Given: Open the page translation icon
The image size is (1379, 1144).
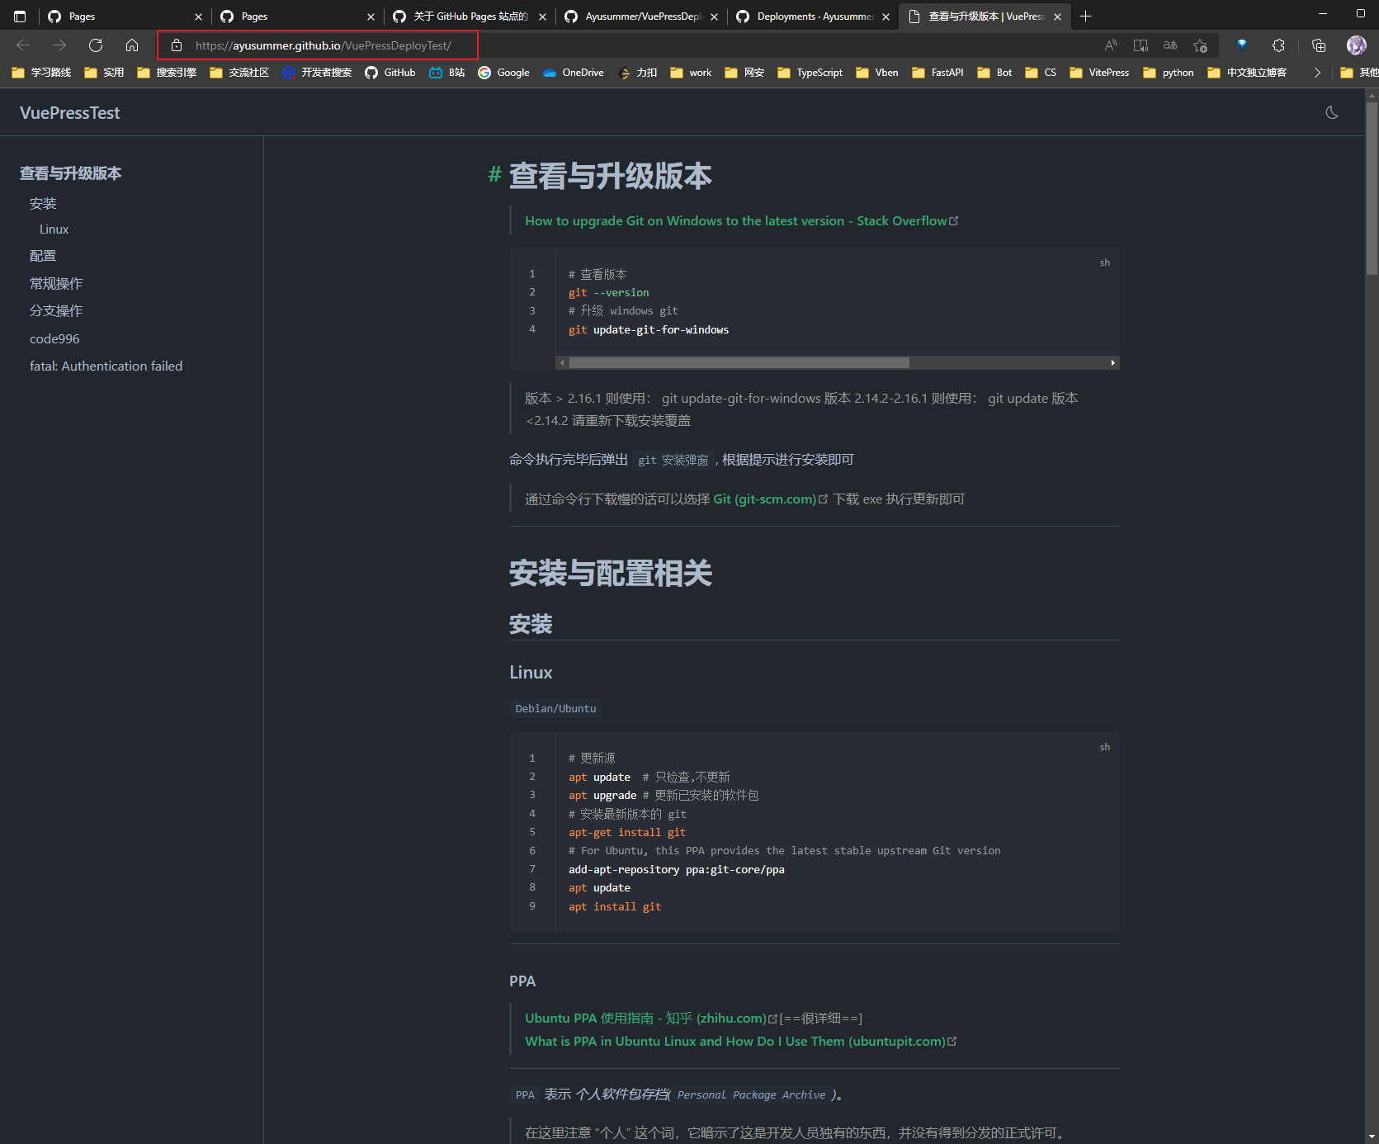Looking at the screenshot, I should pos(1170,45).
